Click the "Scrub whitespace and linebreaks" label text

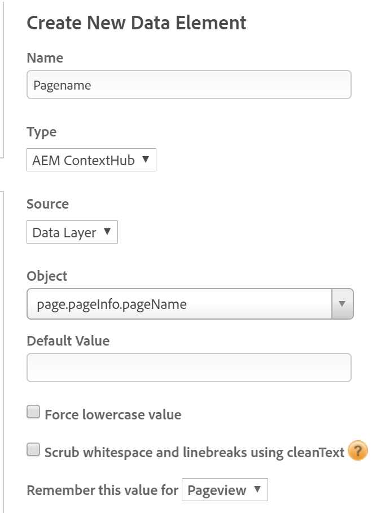point(194,452)
